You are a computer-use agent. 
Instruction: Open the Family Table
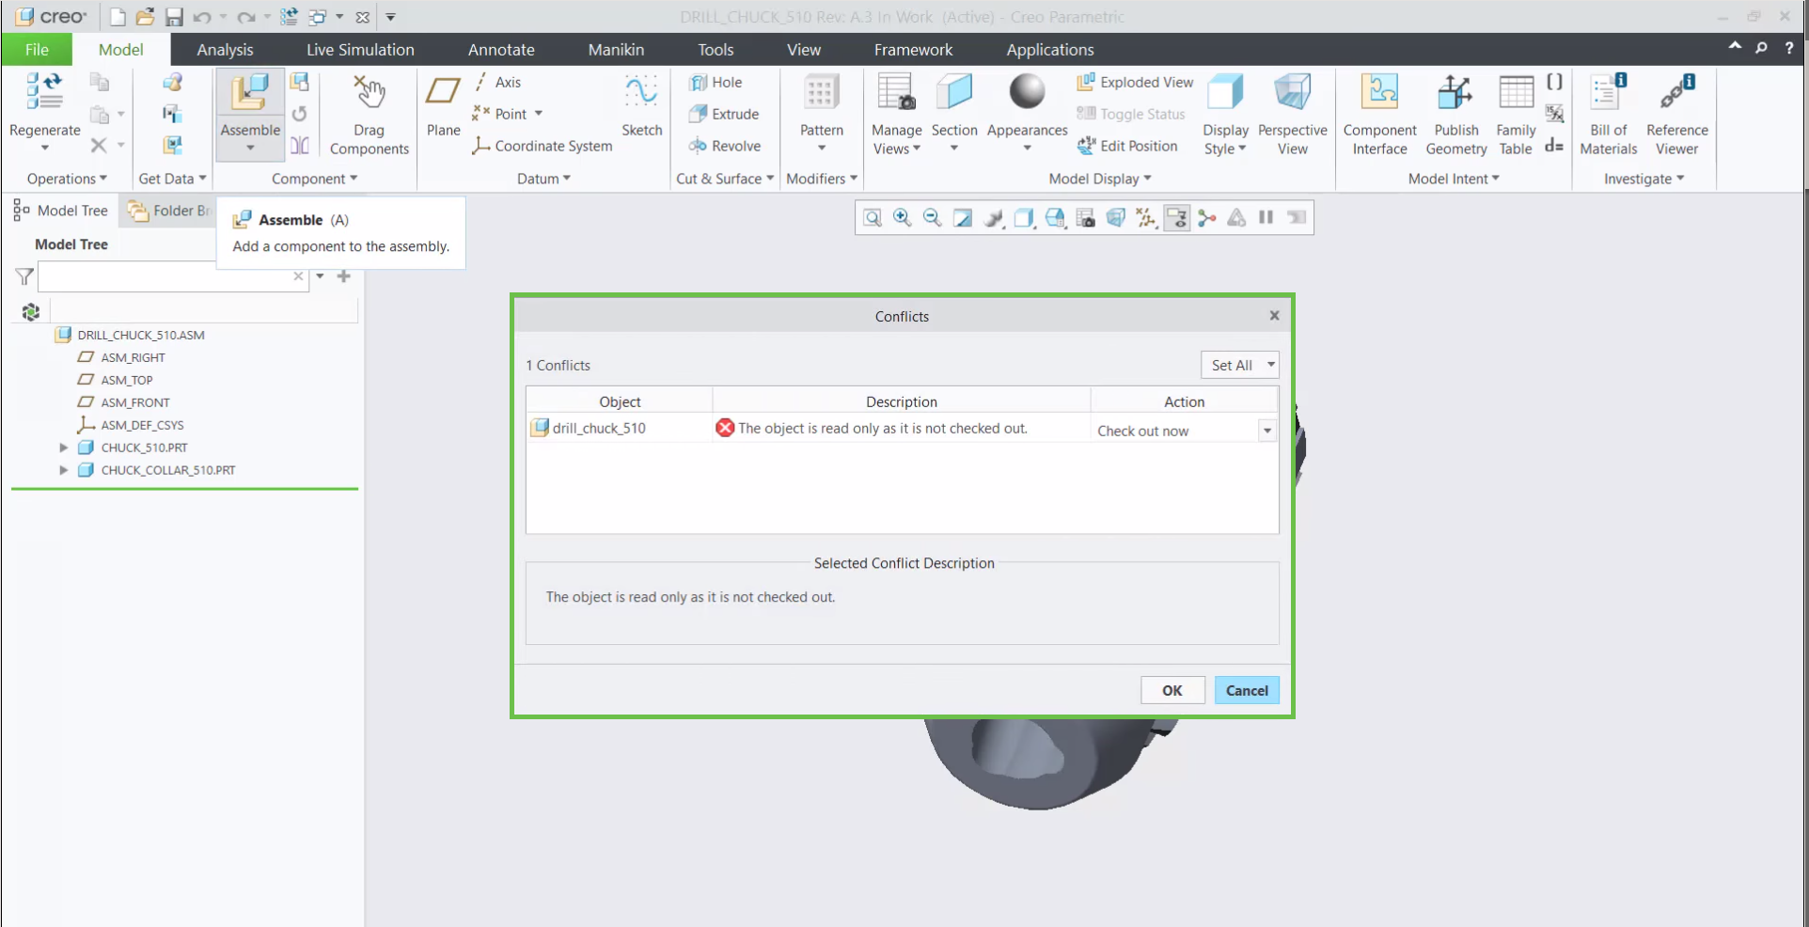coord(1516,114)
